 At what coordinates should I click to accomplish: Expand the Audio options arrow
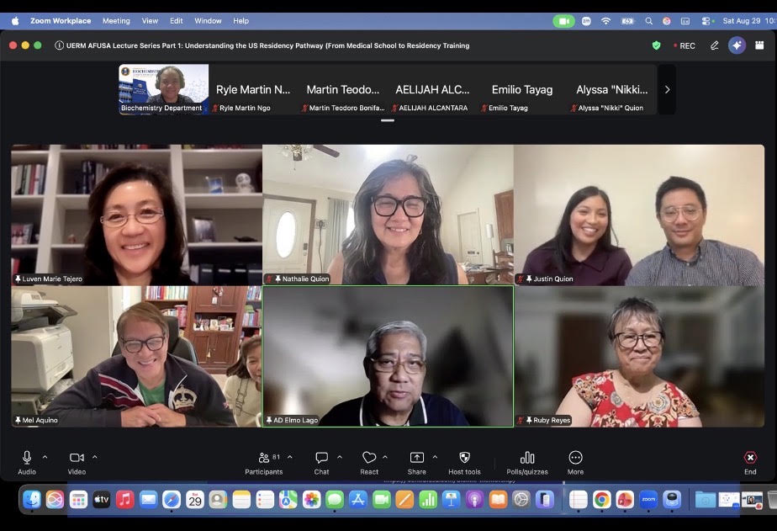[x=45, y=457]
